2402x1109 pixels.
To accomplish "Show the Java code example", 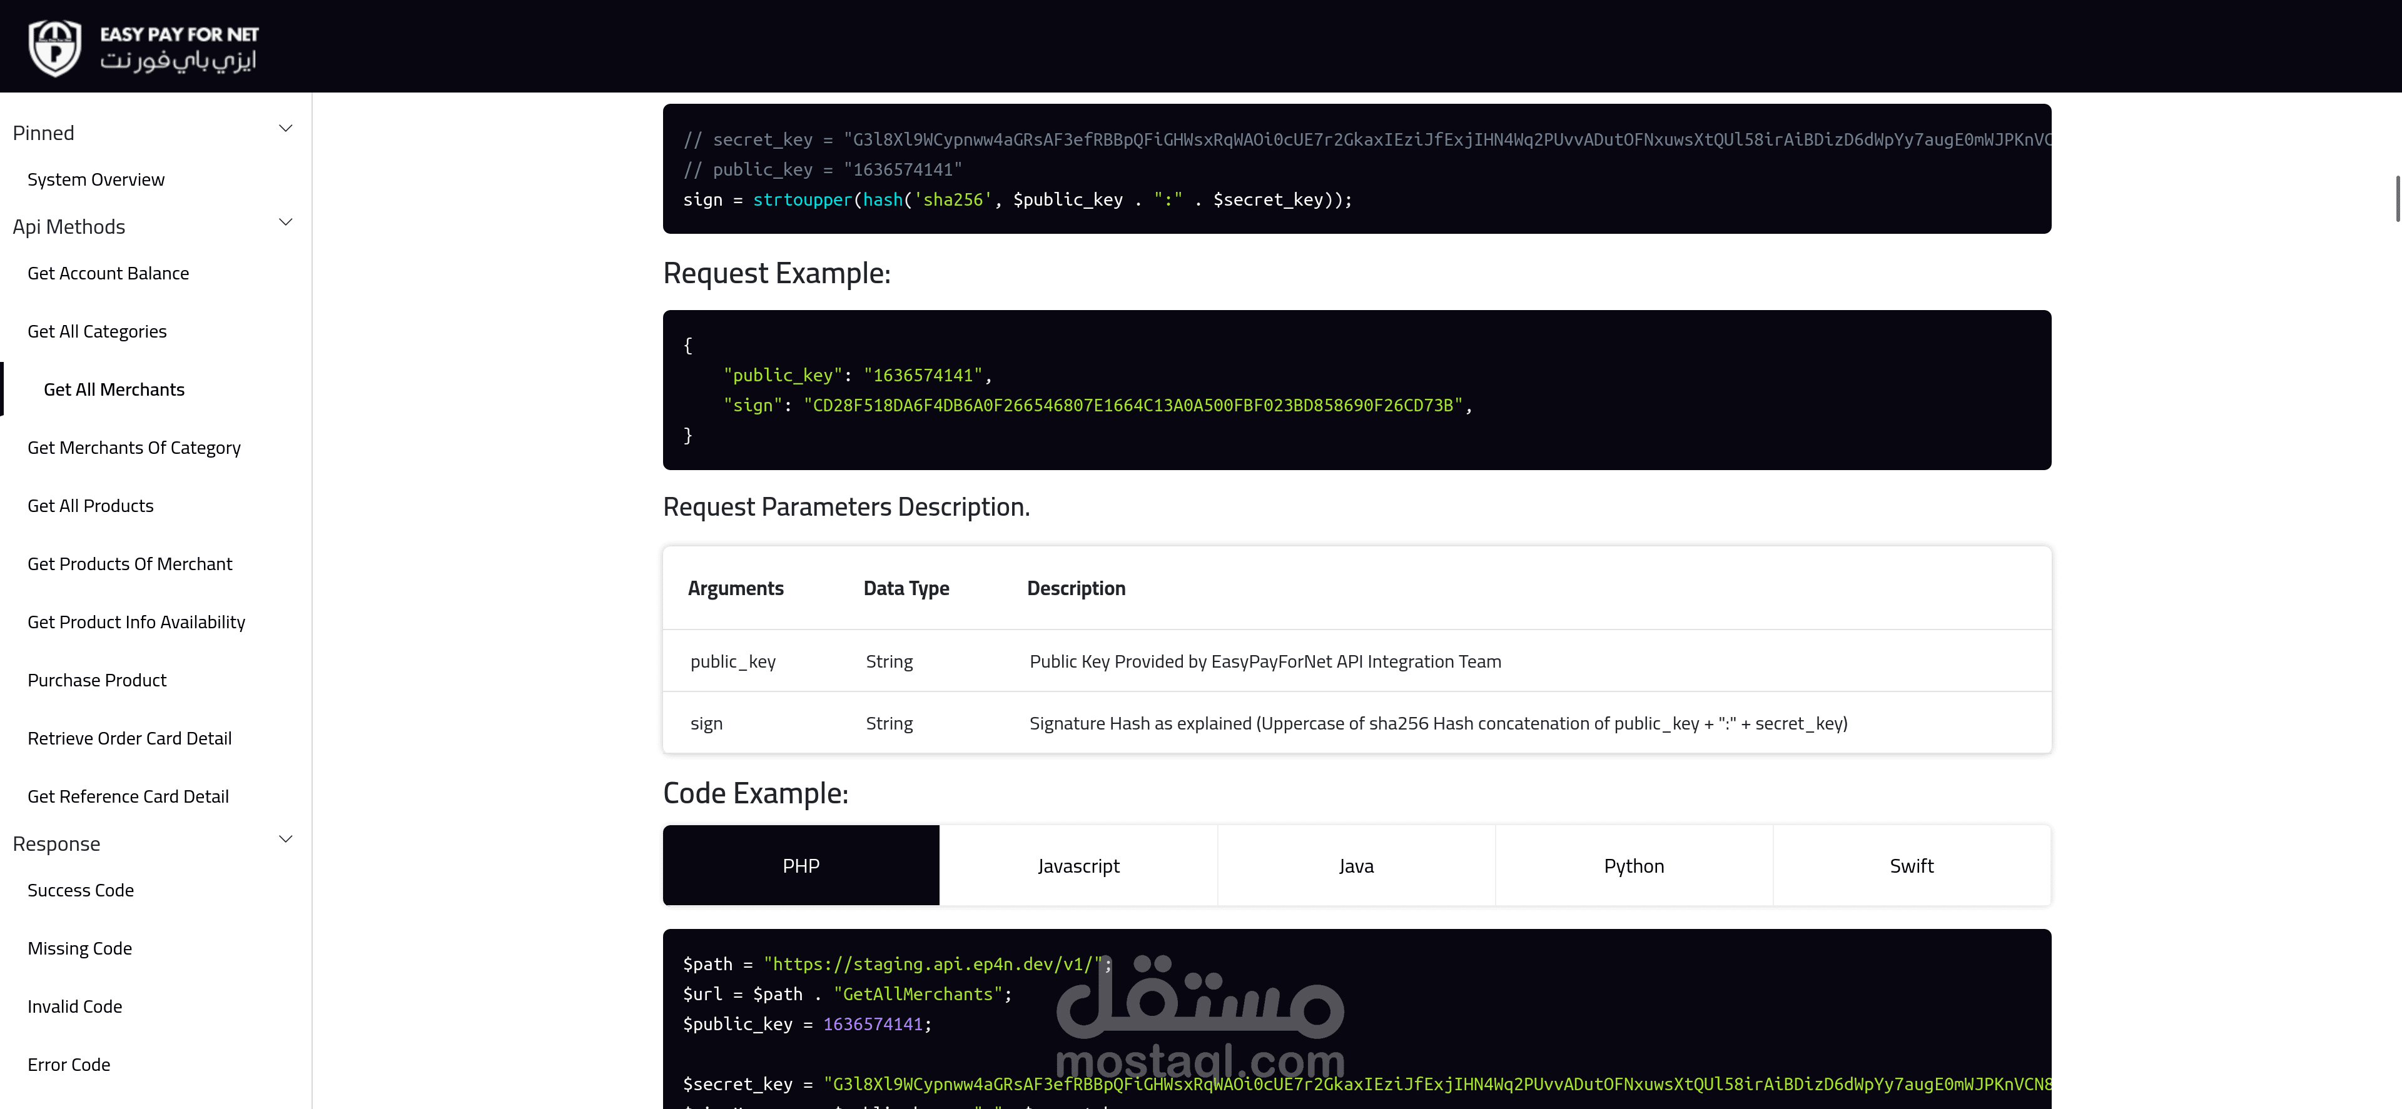I will coord(1356,866).
